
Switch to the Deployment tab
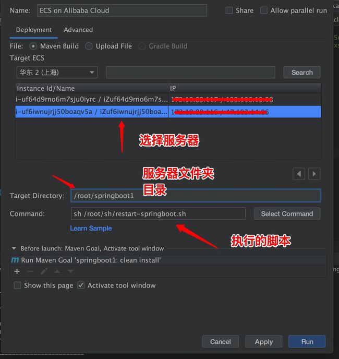pos(34,30)
